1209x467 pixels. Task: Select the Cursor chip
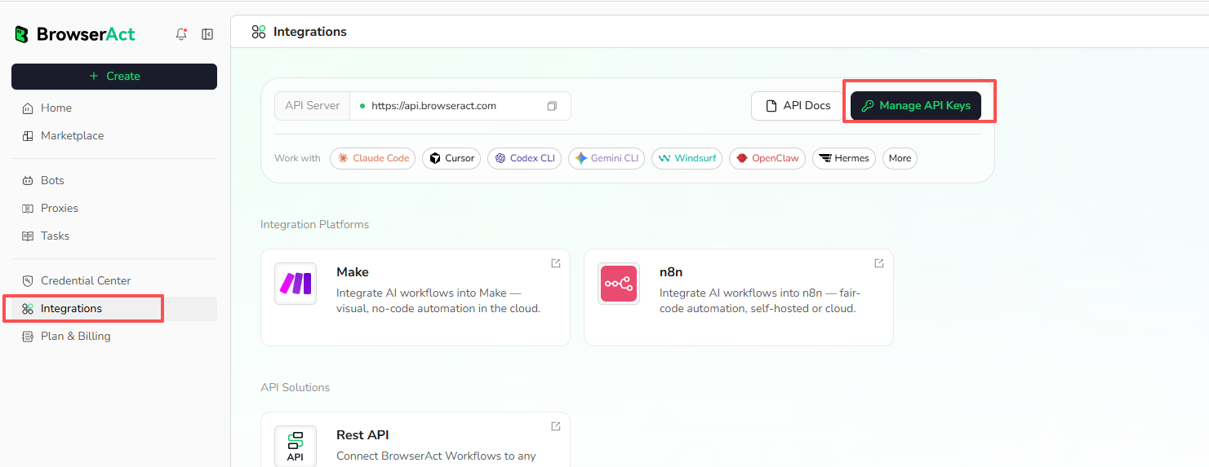point(451,158)
